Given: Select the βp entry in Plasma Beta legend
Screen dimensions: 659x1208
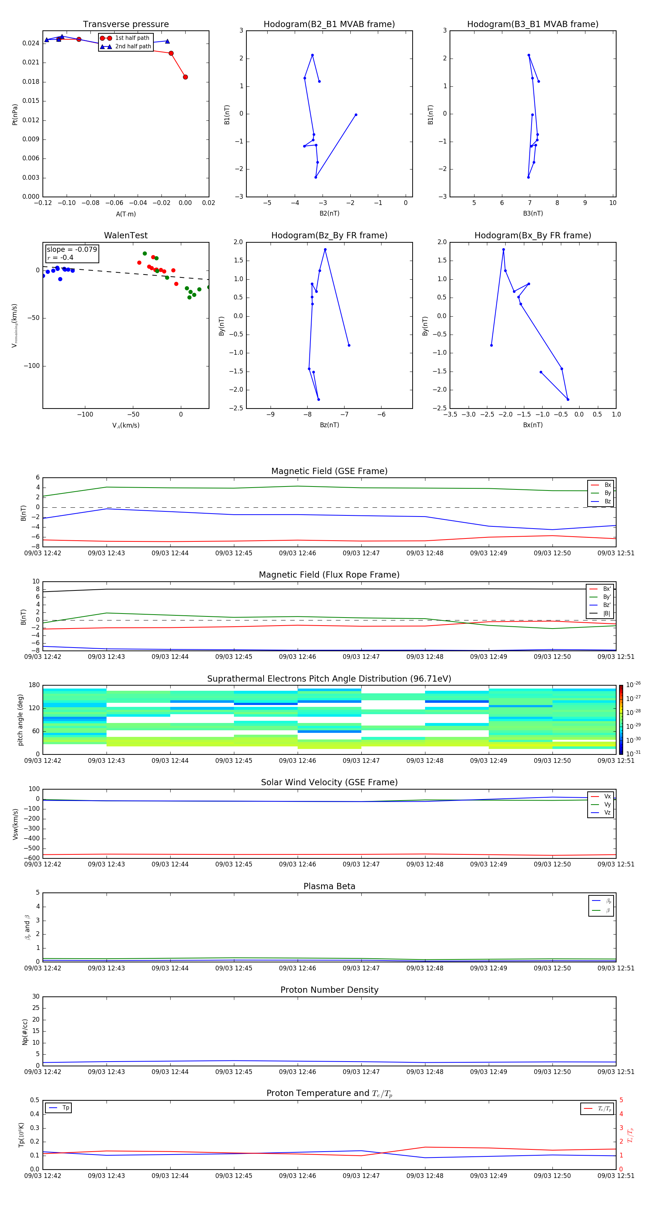Looking at the screenshot, I should [601, 901].
